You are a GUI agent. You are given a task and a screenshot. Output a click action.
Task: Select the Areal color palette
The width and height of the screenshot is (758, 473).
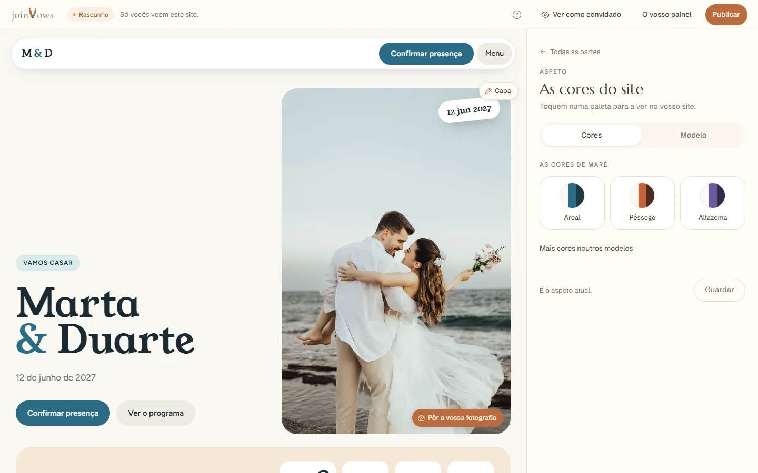[572, 203]
